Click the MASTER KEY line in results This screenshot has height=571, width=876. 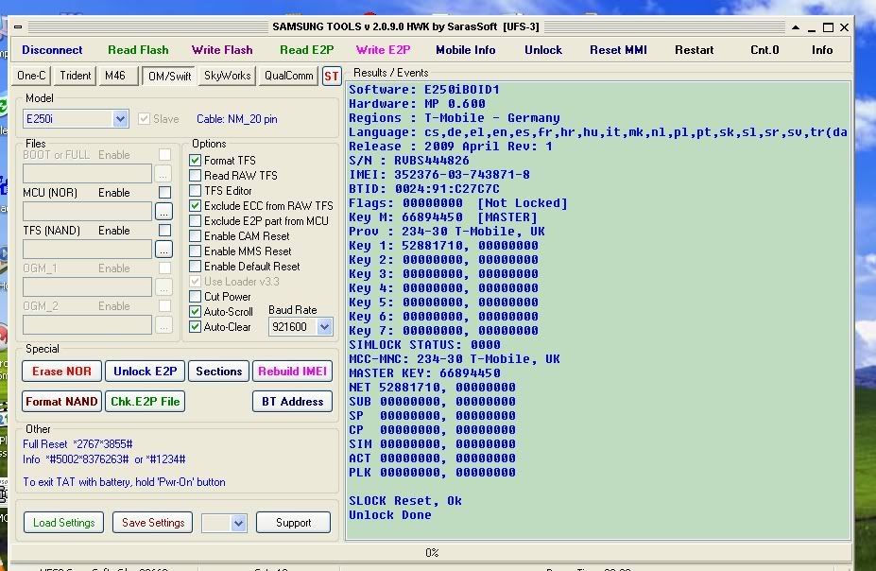click(424, 373)
